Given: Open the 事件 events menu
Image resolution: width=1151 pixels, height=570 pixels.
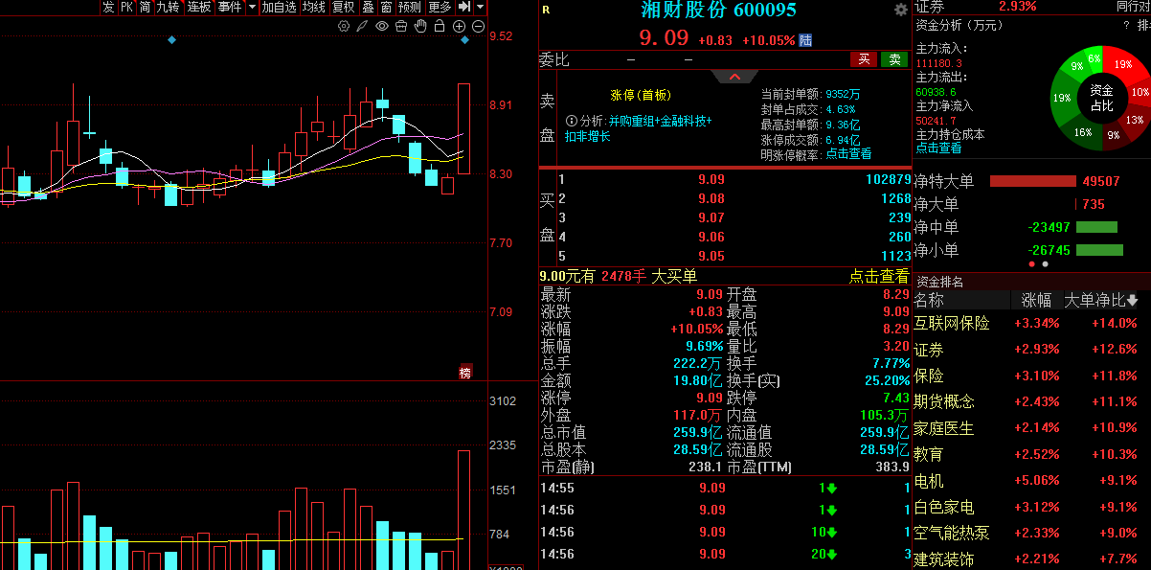Looking at the screenshot, I should point(230,7).
